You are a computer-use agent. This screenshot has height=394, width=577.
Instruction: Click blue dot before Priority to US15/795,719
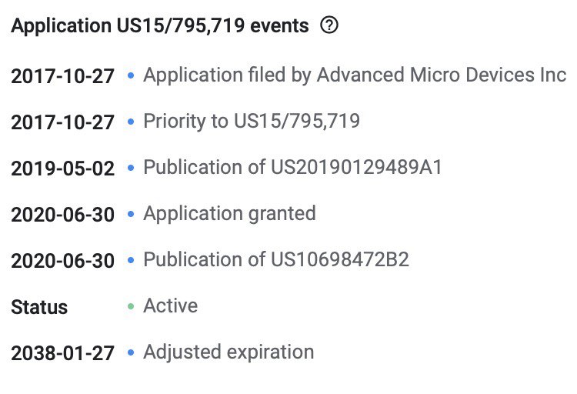131,122
